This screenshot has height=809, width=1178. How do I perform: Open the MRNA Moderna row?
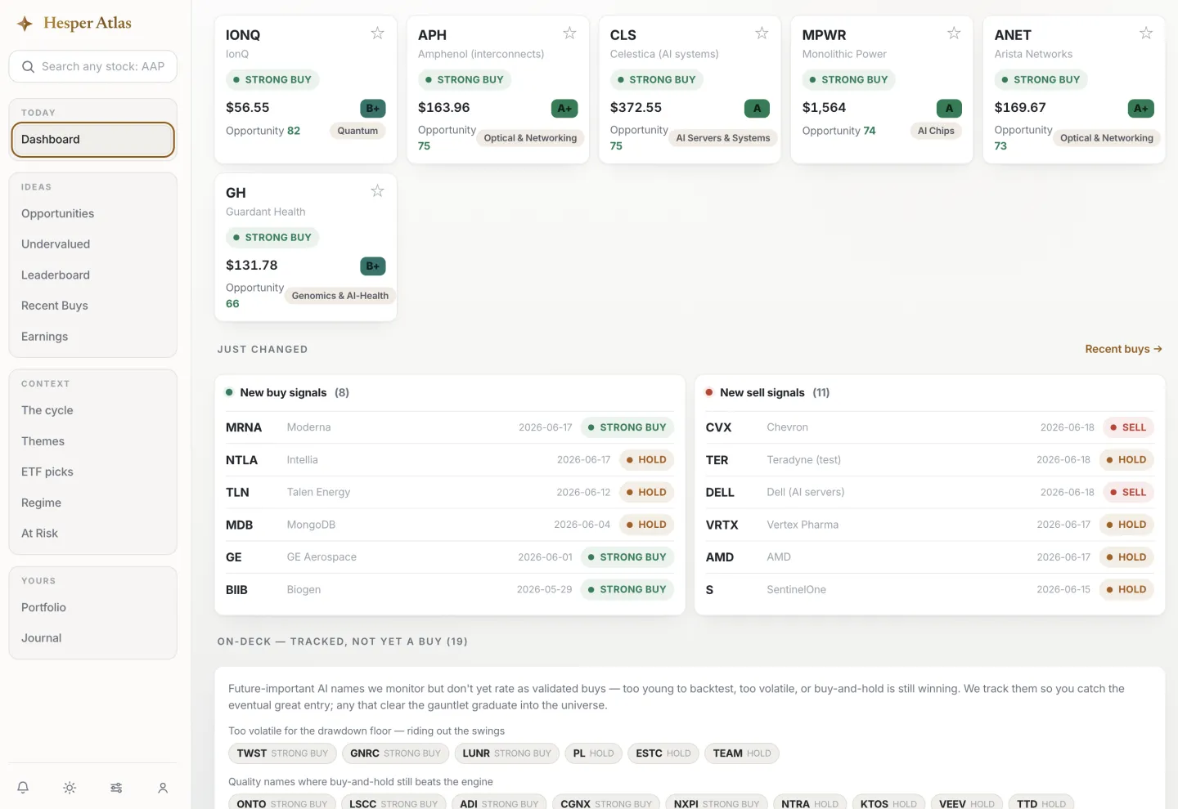click(x=450, y=427)
